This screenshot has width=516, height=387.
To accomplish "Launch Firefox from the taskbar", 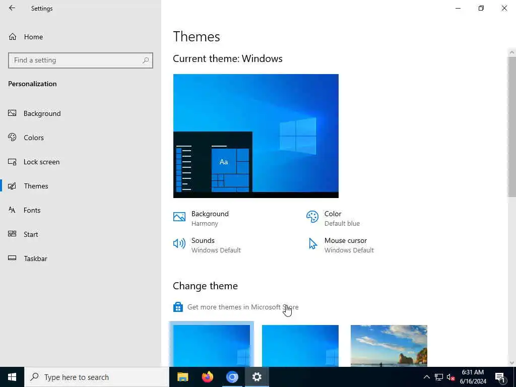I will coord(207,377).
